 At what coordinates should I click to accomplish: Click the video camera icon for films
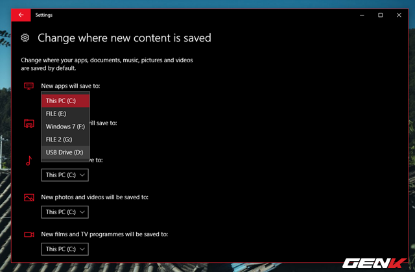pos(29,234)
